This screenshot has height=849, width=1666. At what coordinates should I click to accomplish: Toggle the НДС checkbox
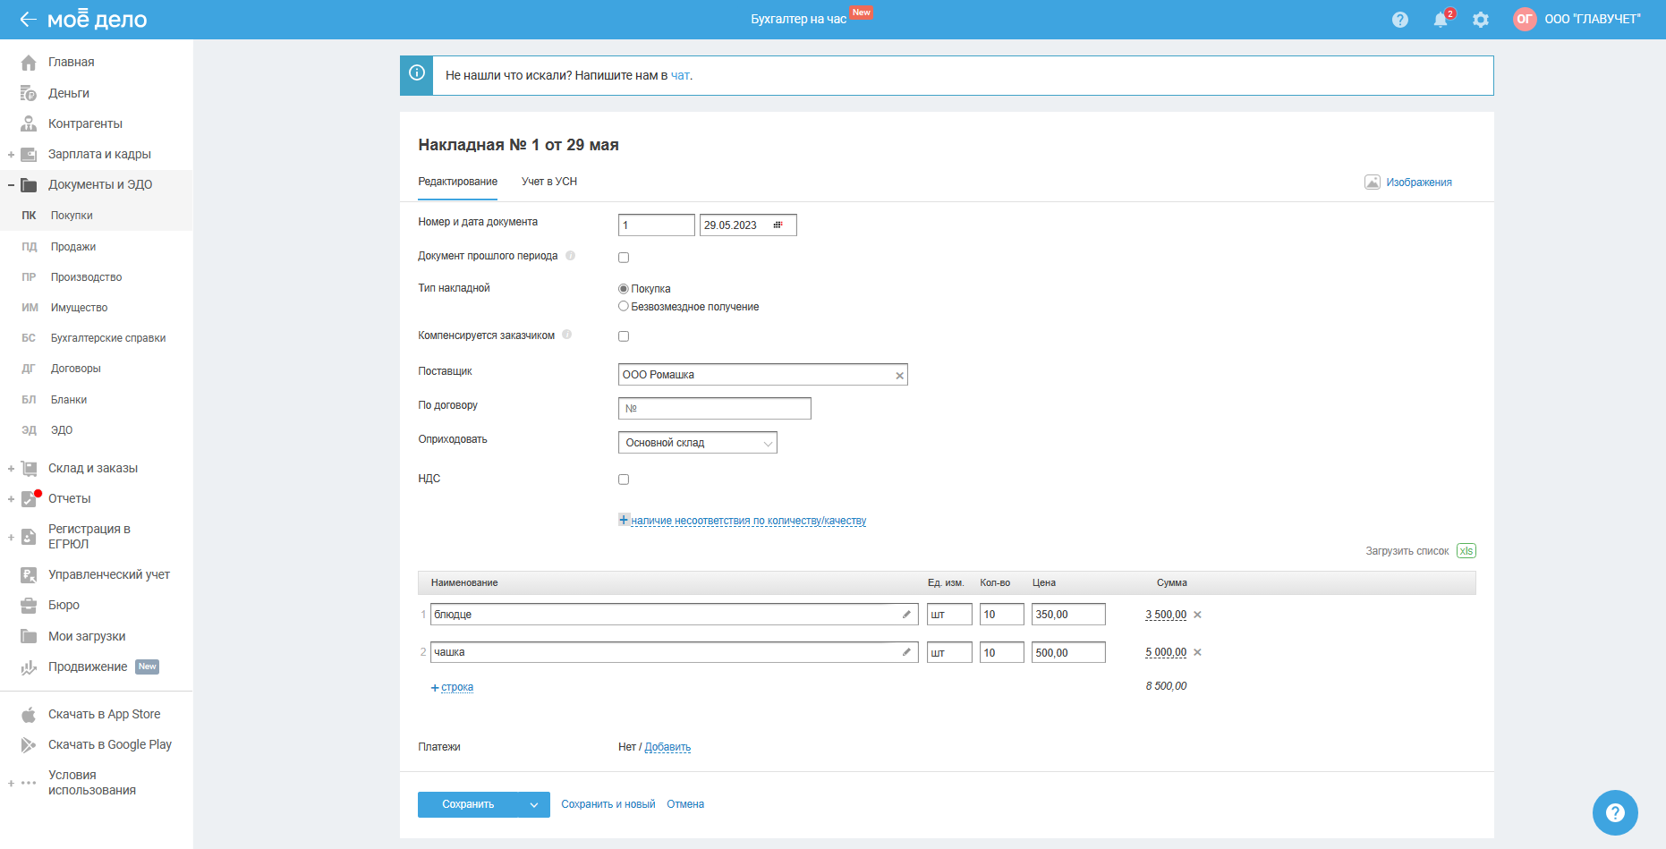(x=624, y=480)
